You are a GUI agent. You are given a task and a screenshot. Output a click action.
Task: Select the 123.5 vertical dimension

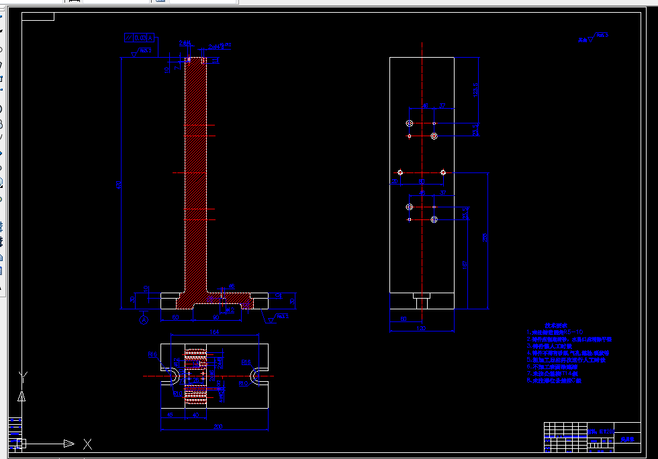coord(475,90)
